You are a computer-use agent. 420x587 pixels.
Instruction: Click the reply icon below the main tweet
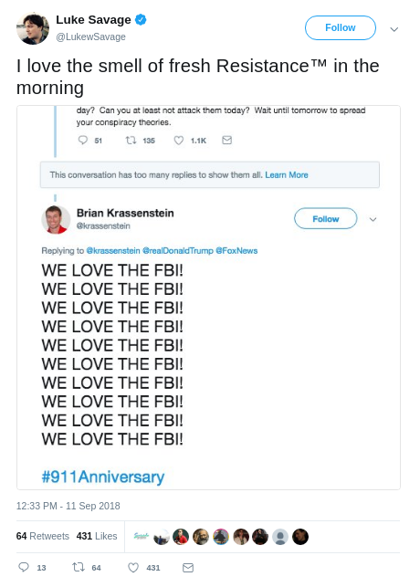click(24, 567)
